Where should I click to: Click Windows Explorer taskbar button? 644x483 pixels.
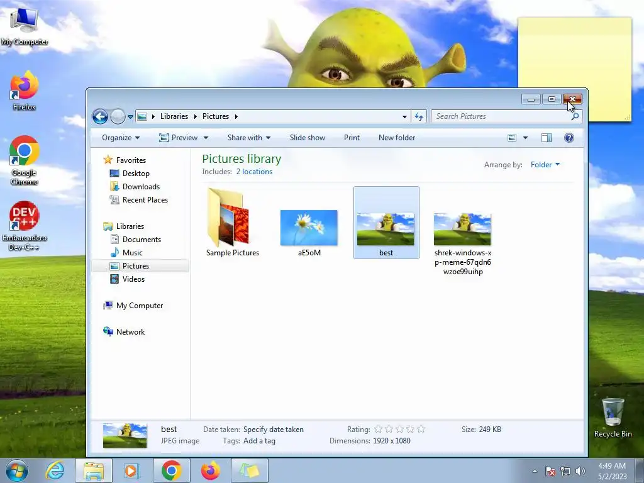(x=94, y=470)
